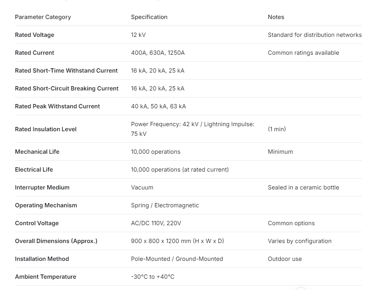Select the Rated Voltage row label

pos(35,35)
